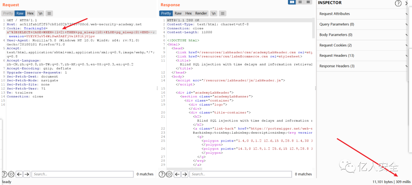Expand Response Headers (3) section
Image resolution: width=412 pixels, height=185 pixels.
(x=363, y=66)
